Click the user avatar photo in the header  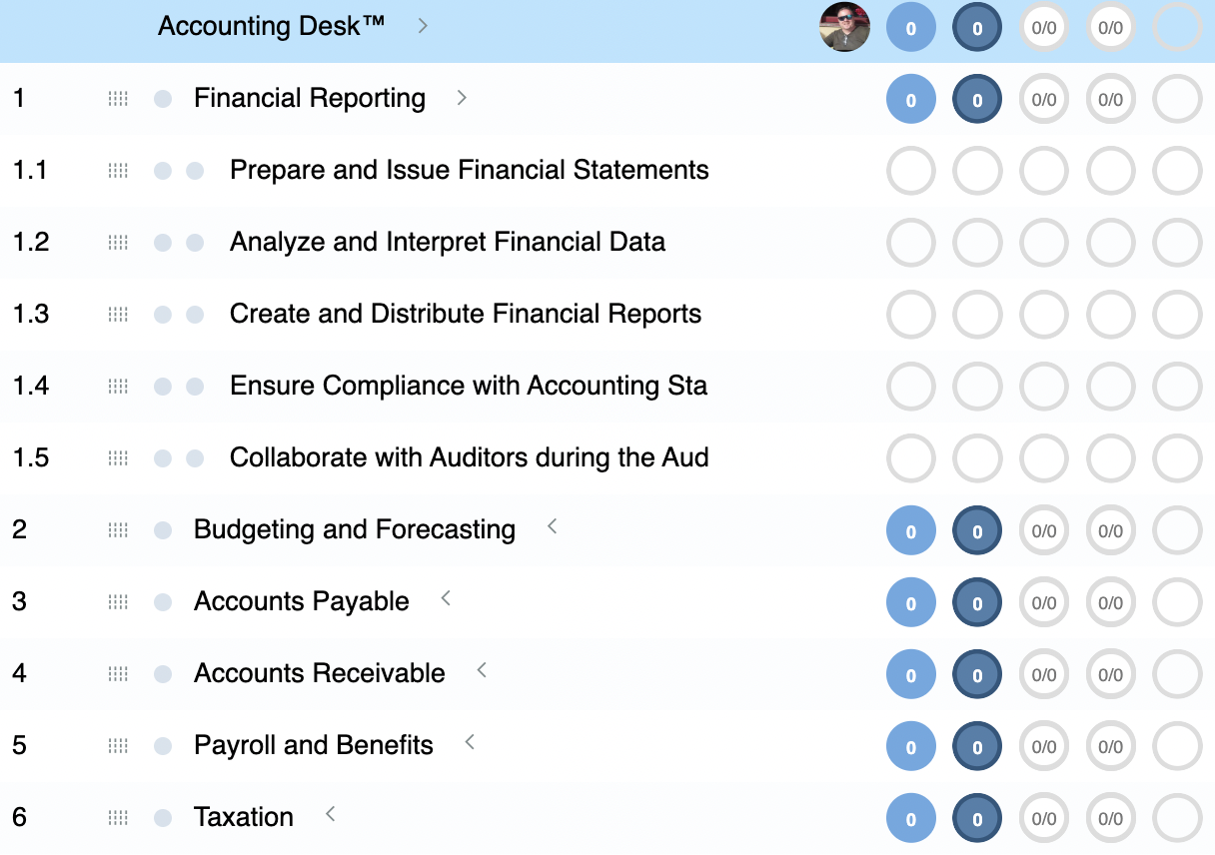tap(844, 28)
